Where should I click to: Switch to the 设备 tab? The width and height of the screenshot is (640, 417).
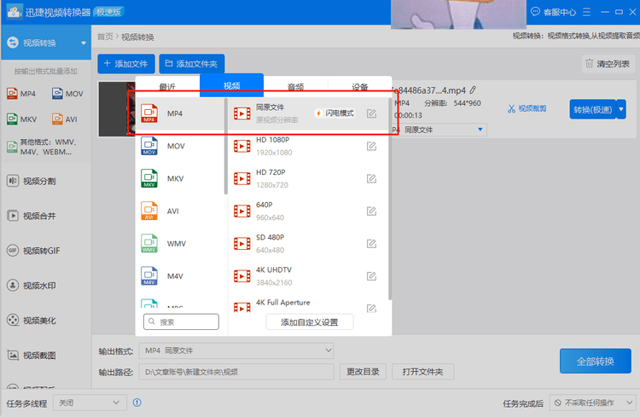point(360,86)
